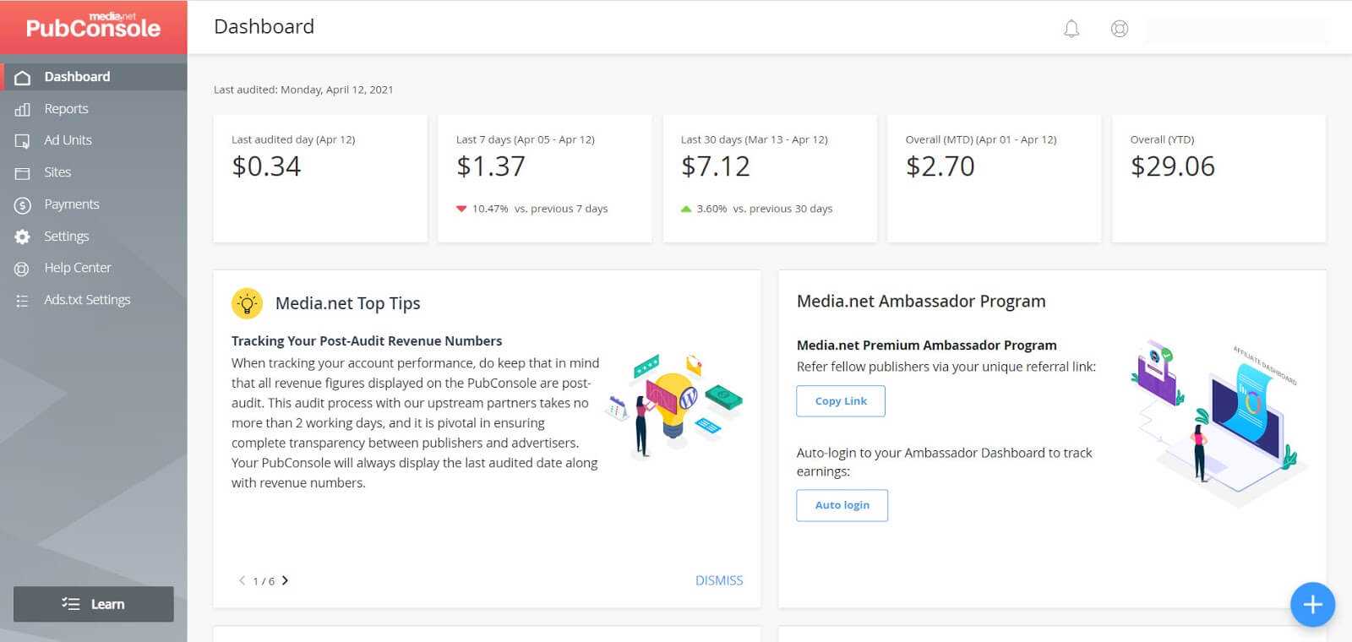This screenshot has width=1352, height=642.
Task: Dismiss the Media.net Top Tips card
Action: (719, 580)
